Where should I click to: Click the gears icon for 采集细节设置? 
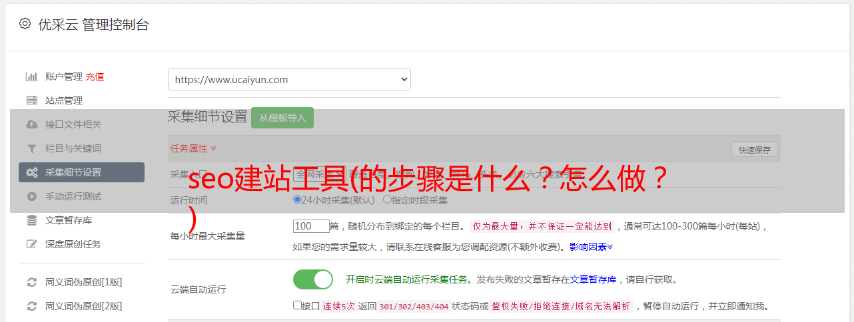coord(31,172)
